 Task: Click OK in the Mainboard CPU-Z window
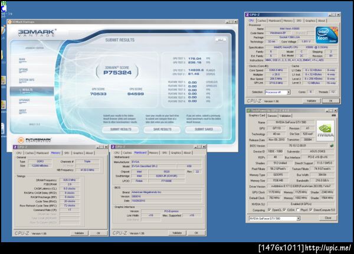click(196, 233)
